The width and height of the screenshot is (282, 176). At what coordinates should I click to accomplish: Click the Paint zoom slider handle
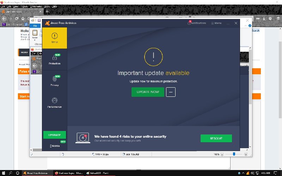pyautogui.click(x=234, y=154)
